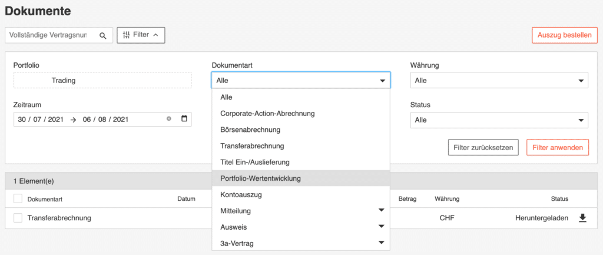Expand the Mitteilung submenu arrow
This screenshot has width=603, height=255.
381,210
